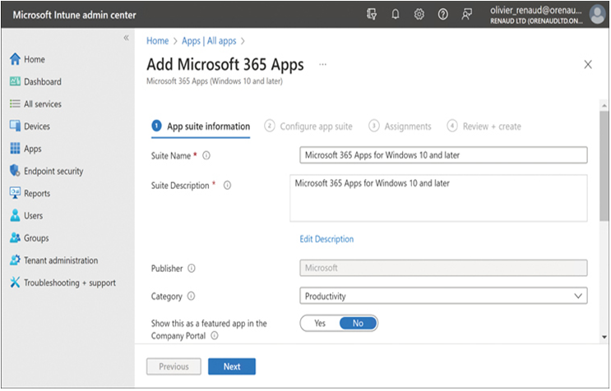Go to Devices in the sidebar
Screen dimensions: 611x391
[37, 126]
